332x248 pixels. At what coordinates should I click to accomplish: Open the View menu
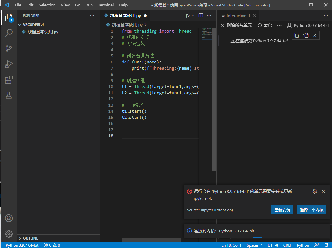65,5
